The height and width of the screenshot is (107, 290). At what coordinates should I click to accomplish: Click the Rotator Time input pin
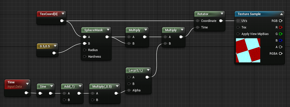[x=198, y=27]
